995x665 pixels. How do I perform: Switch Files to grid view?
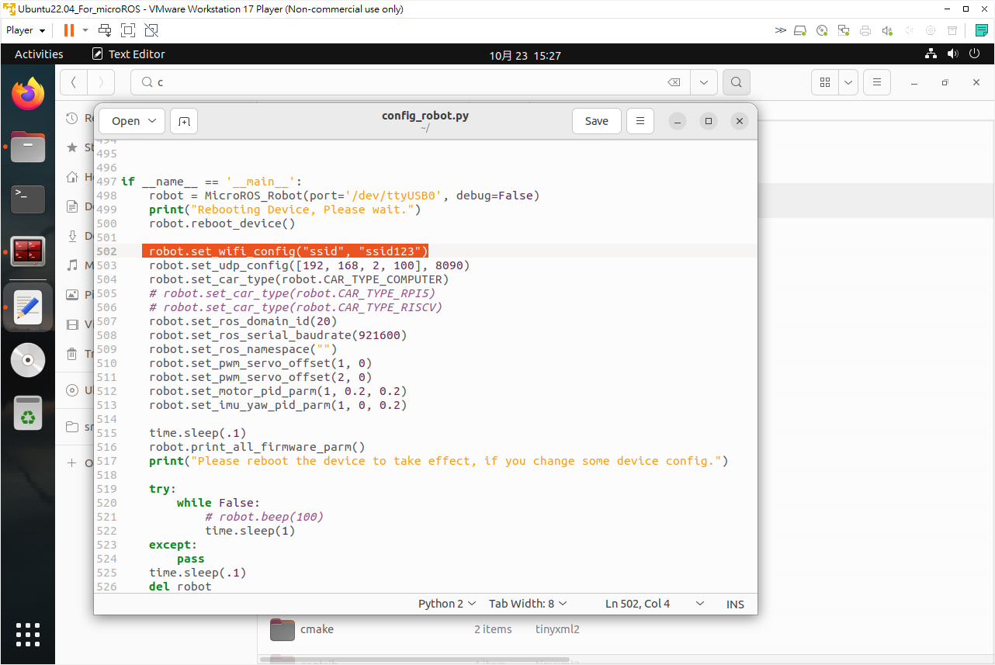pyautogui.click(x=825, y=82)
